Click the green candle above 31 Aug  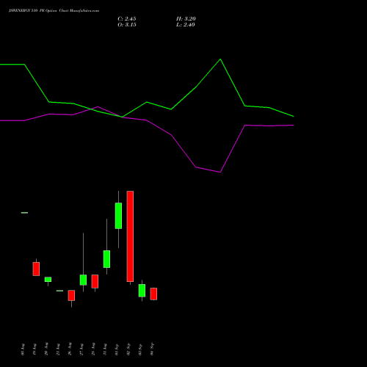(106, 259)
